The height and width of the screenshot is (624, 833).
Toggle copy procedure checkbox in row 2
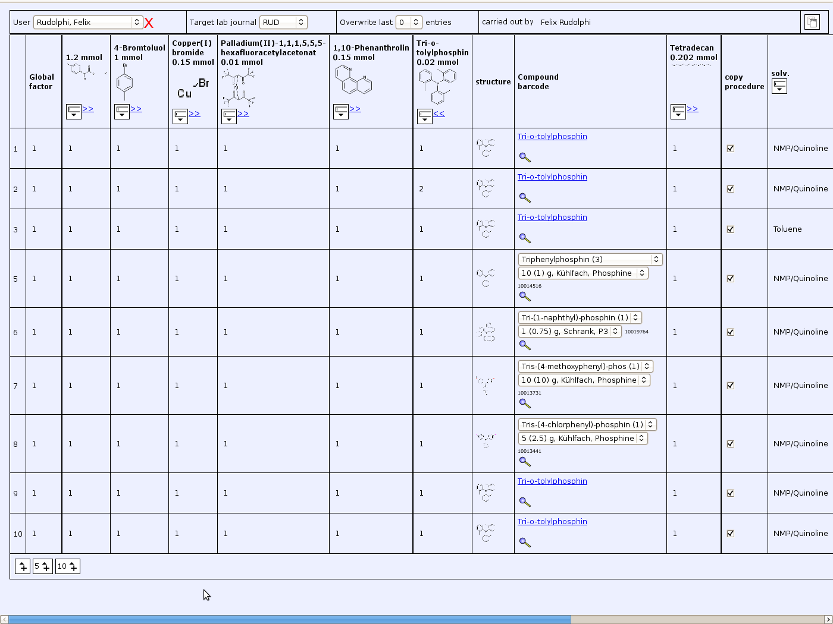click(x=731, y=189)
